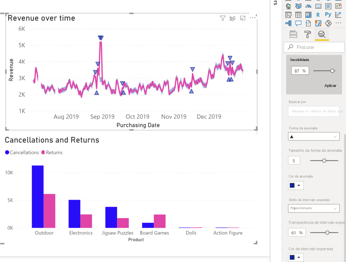This screenshot has width=346, height=262.
Task: Select the Slicer visual
Action: click(x=289, y=15)
